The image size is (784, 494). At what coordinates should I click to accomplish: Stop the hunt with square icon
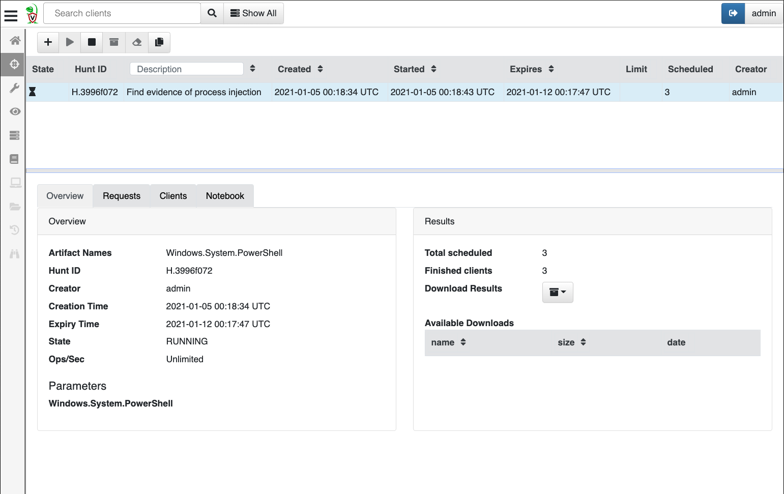tap(92, 42)
